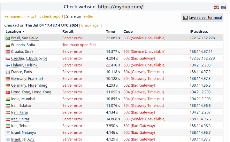This screenshot has width=230, height=142.
Task: Switch language using the UK flag icon
Action: click(x=217, y=7)
